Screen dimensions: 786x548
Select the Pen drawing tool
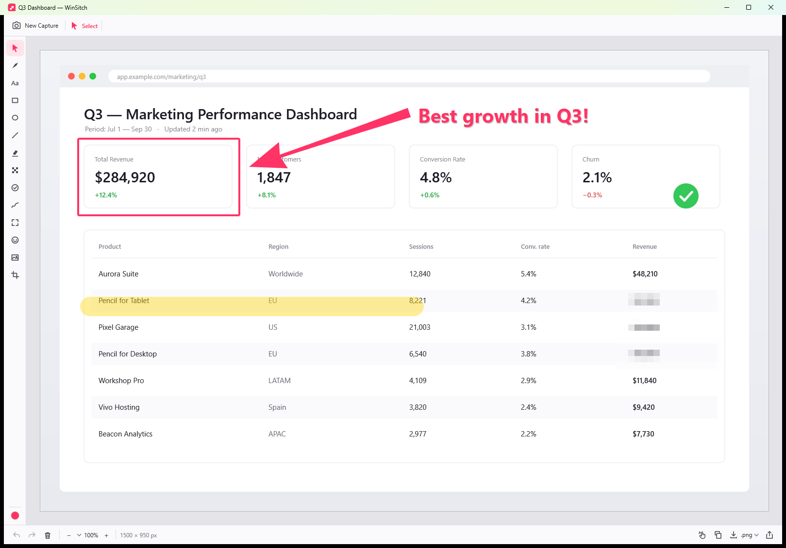tap(15, 65)
